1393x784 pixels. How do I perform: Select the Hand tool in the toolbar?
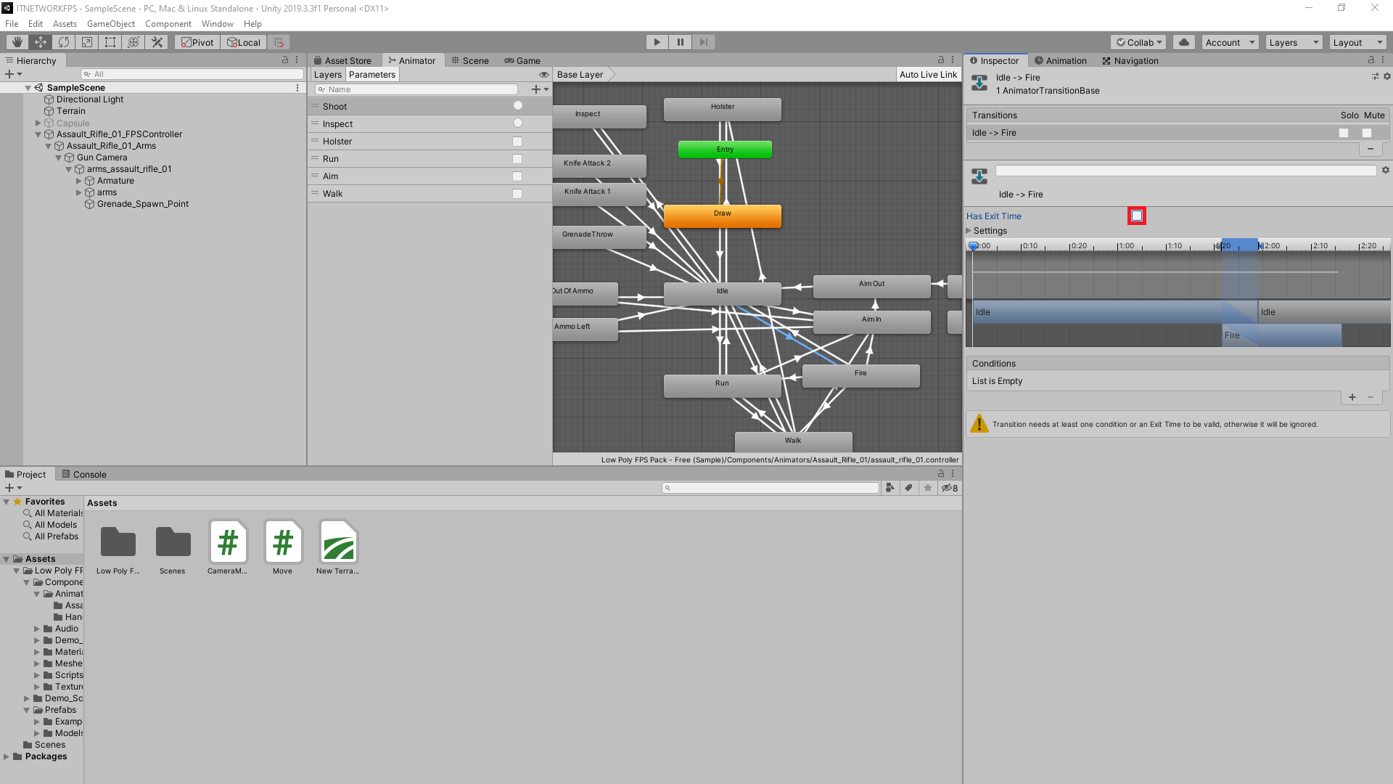click(16, 41)
